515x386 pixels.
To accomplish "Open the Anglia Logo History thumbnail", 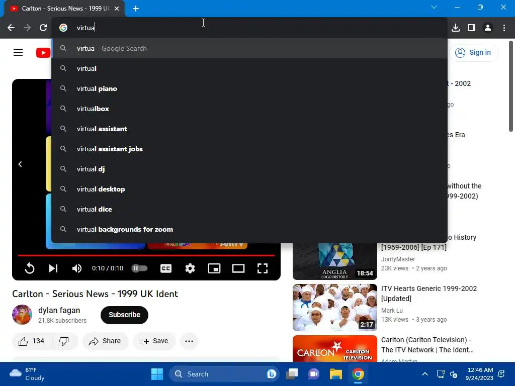I will pos(334,261).
